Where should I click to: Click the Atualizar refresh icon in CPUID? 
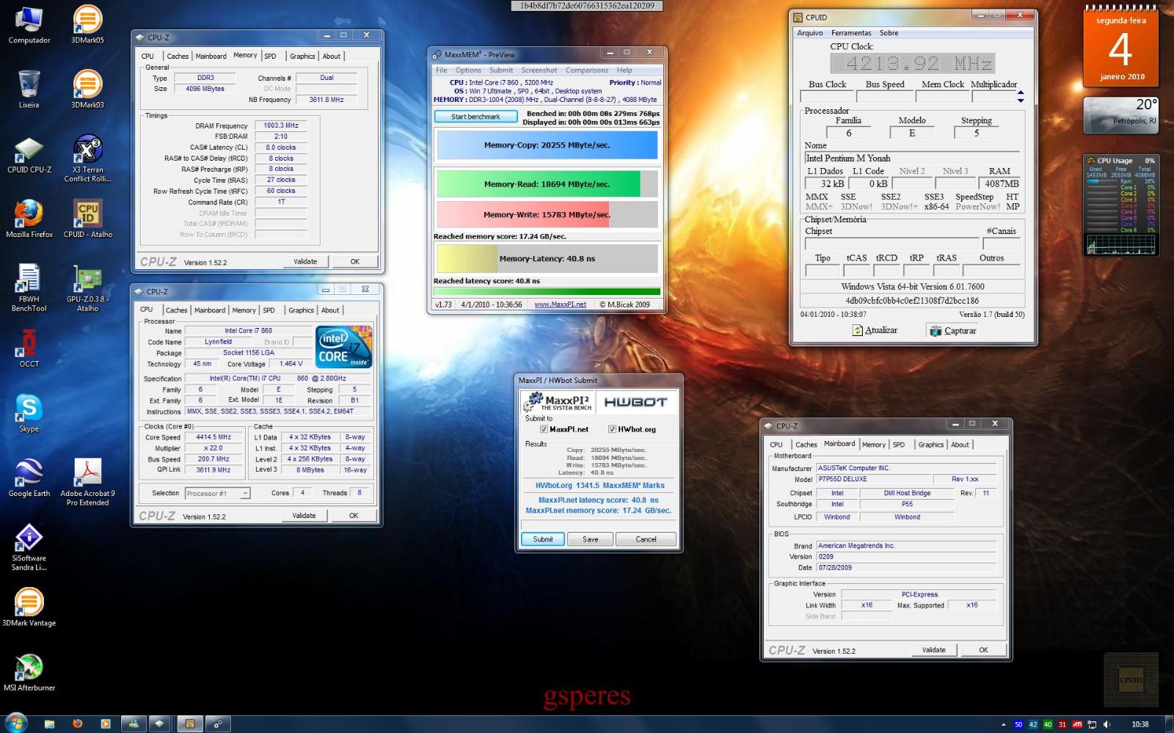(857, 331)
